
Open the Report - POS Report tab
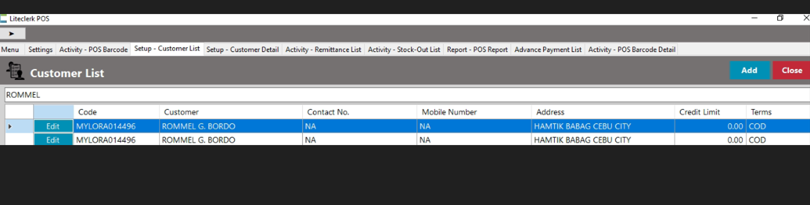[477, 49]
